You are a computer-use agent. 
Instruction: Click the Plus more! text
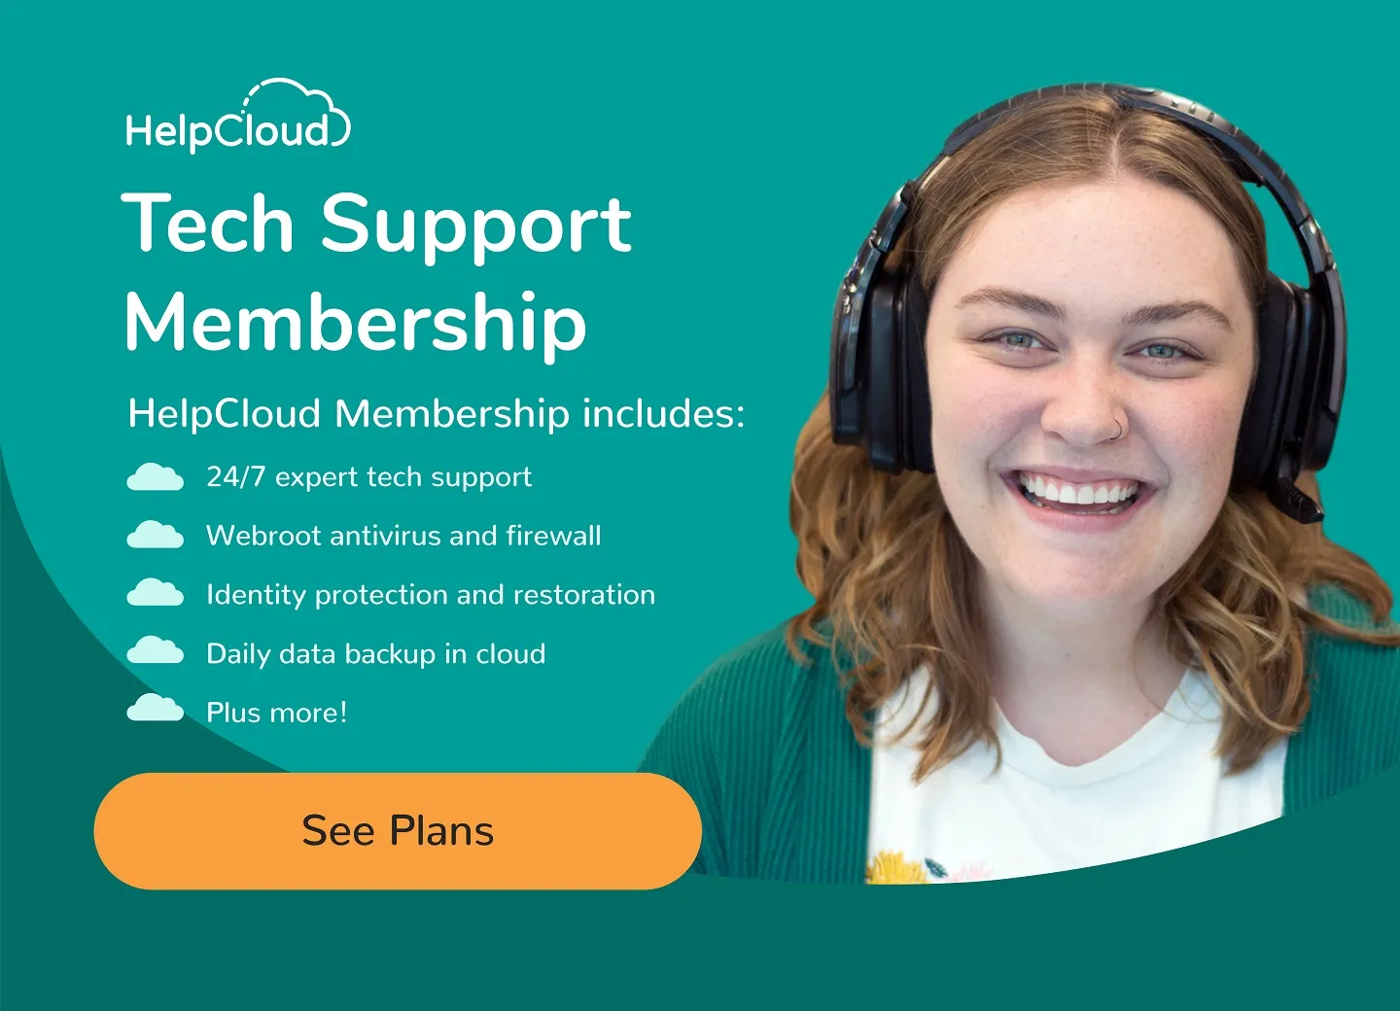click(x=277, y=713)
